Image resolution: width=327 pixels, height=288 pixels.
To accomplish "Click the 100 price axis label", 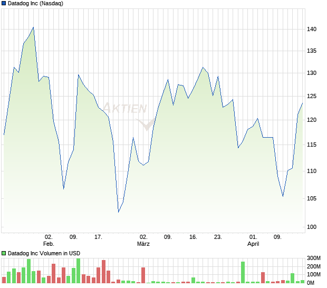I will click(x=312, y=227).
